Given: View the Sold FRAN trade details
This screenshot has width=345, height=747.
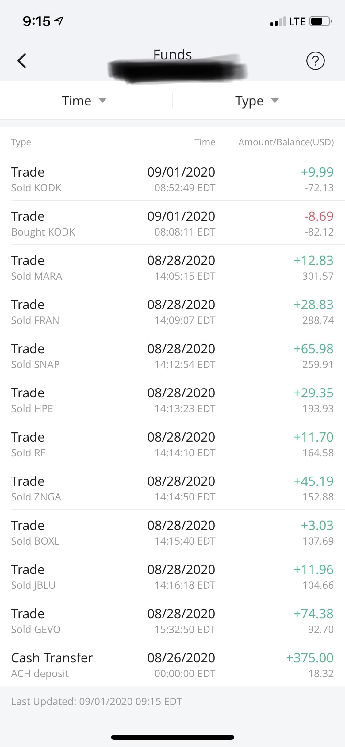Looking at the screenshot, I should [x=172, y=312].
